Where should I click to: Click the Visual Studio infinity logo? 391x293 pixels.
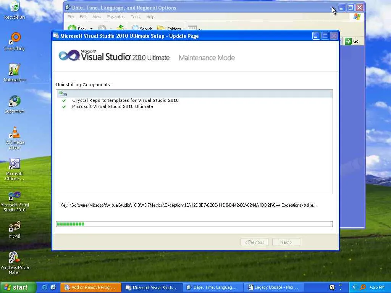tap(69, 55)
